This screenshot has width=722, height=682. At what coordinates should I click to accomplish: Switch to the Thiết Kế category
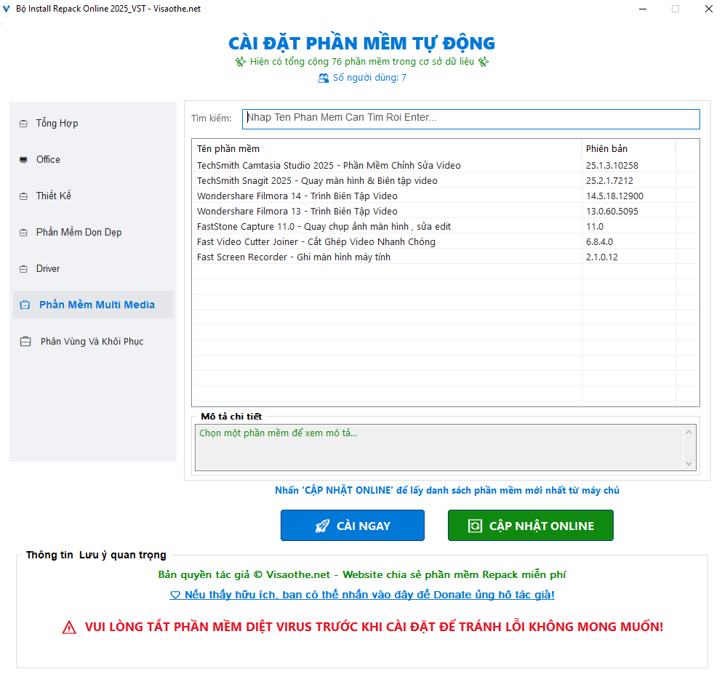(x=93, y=196)
